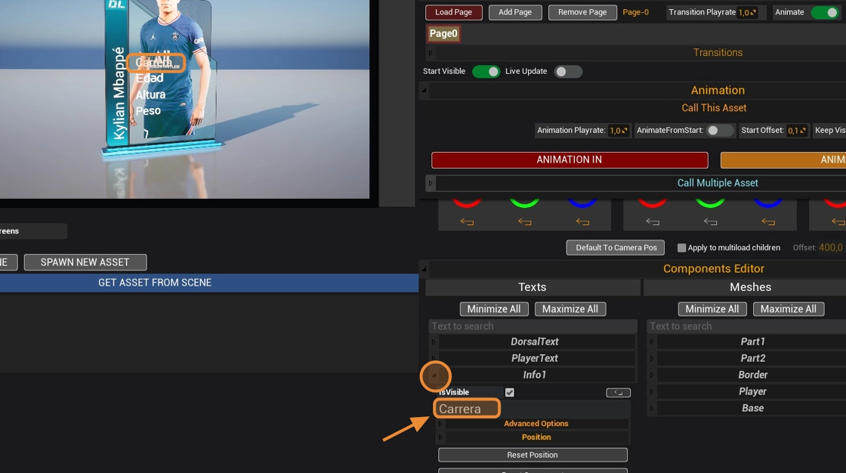
Task: Maximize All in the Texts column
Action: pos(570,309)
